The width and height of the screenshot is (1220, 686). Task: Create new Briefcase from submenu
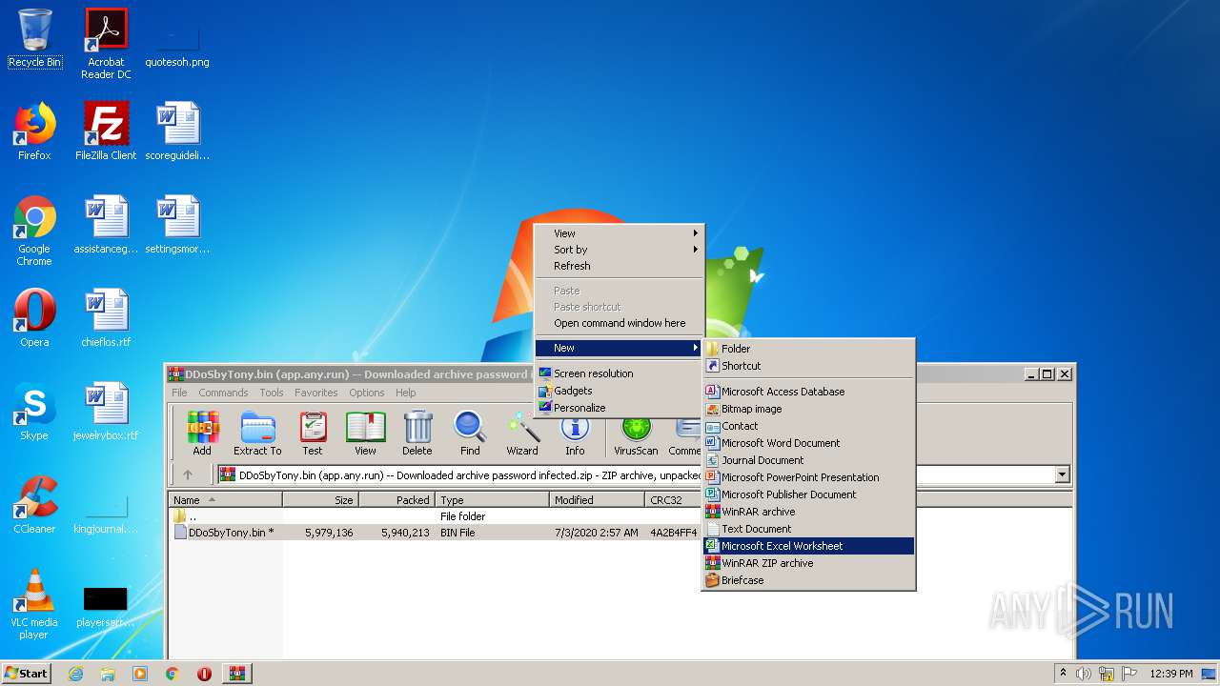pyautogui.click(x=808, y=580)
